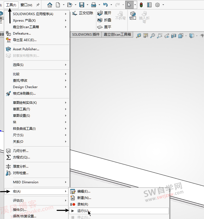Click the Save floppy disk icon
Image resolution: width=204 pixels, height=219 pixels.
[82, 5]
